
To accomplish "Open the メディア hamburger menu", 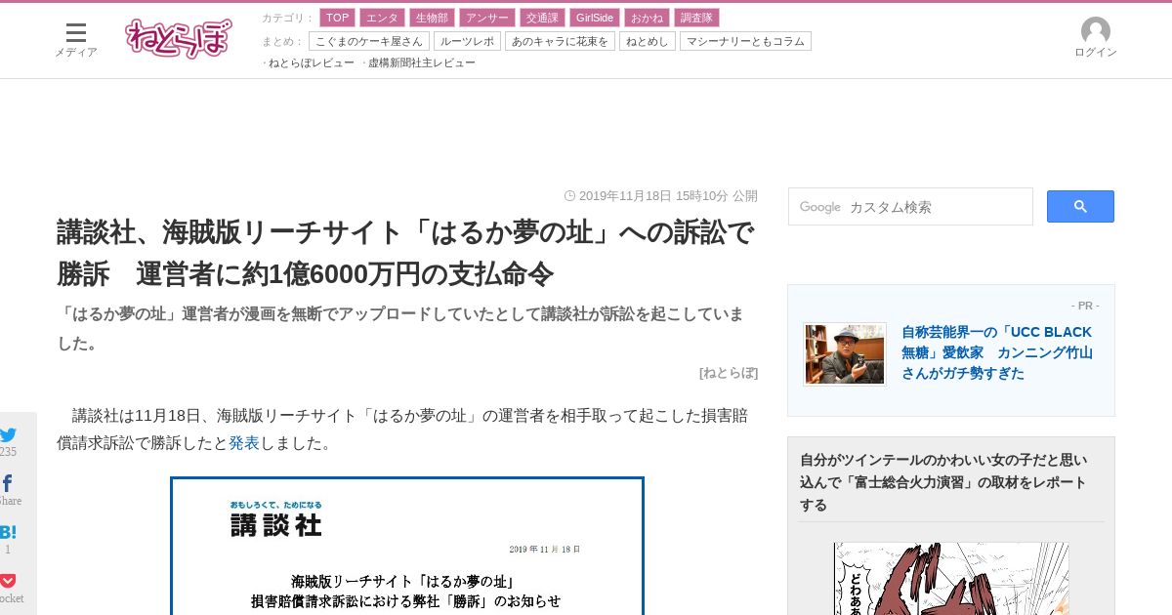I will pos(75,40).
